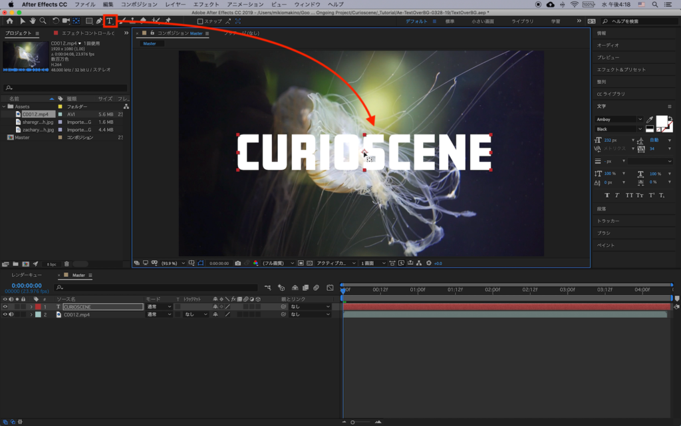Activate the Zoom magnifier tool
681x426 pixels.
43,21
